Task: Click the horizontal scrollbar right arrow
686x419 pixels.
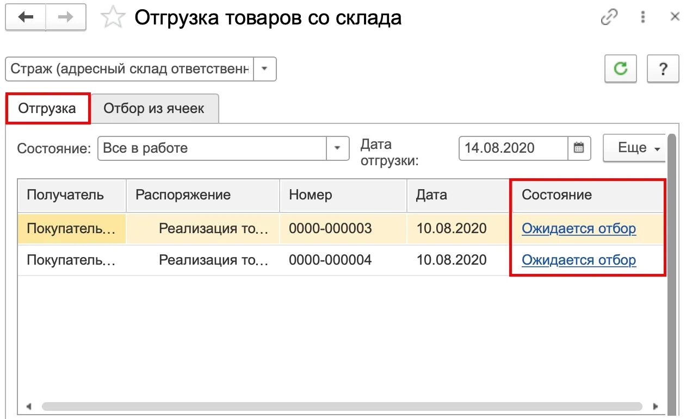Action: coord(657,405)
